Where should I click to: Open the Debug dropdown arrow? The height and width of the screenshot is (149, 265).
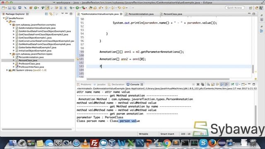(74, 8)
